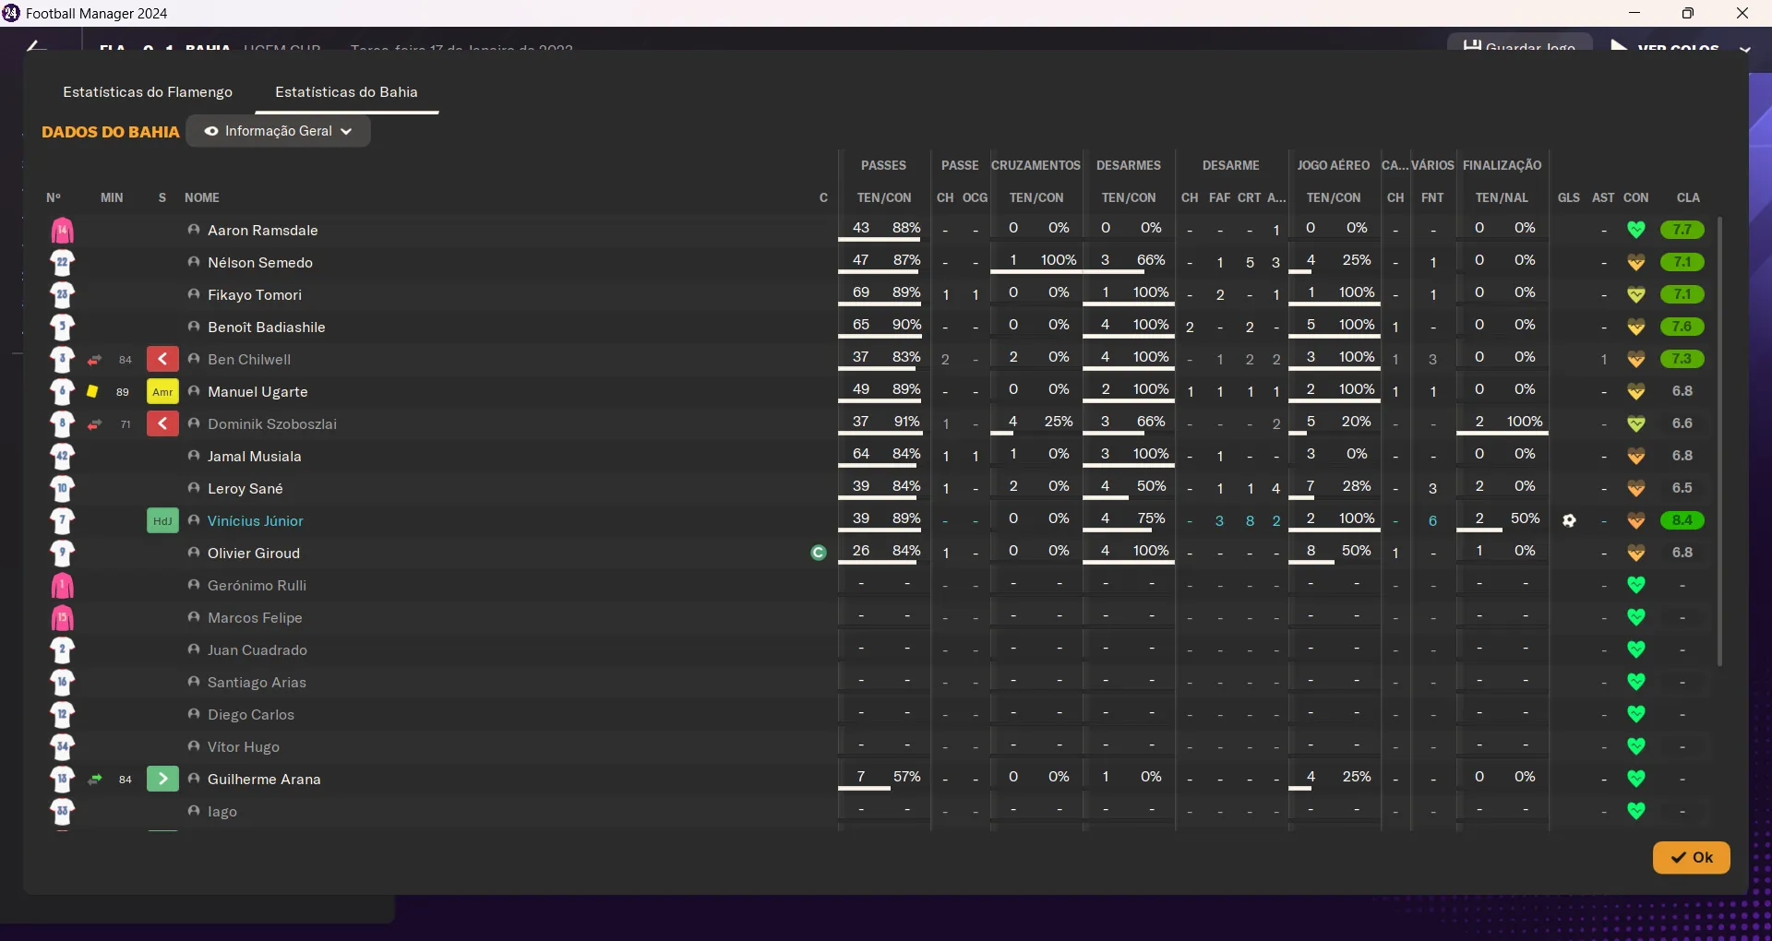Click the CRUZAMENTOS column group header
This screenshot has height=941, width=1772.
pyautogui.click(x=1036, y=165)
